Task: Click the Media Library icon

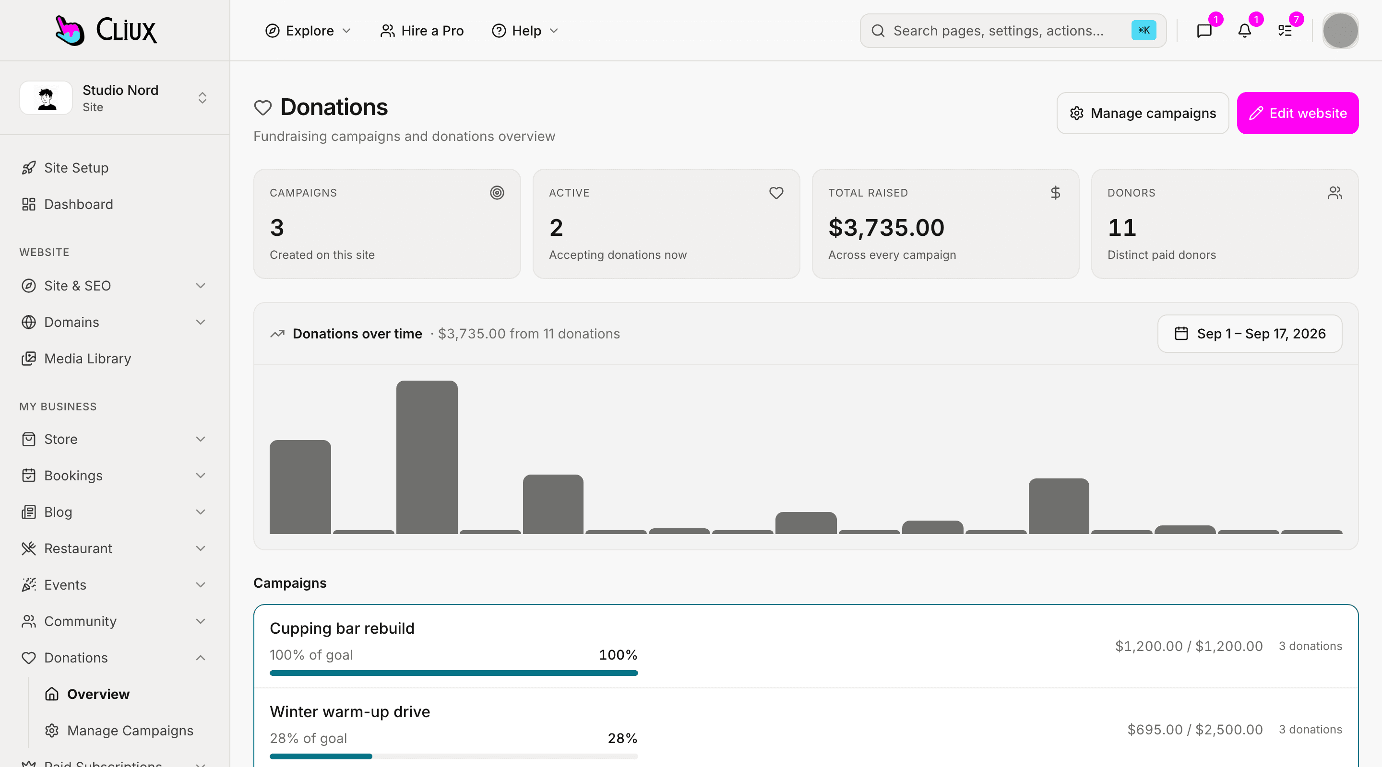Action: click(28, 359)
